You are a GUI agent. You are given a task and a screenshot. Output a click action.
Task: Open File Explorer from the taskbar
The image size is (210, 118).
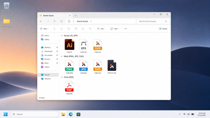click(63, 114)
